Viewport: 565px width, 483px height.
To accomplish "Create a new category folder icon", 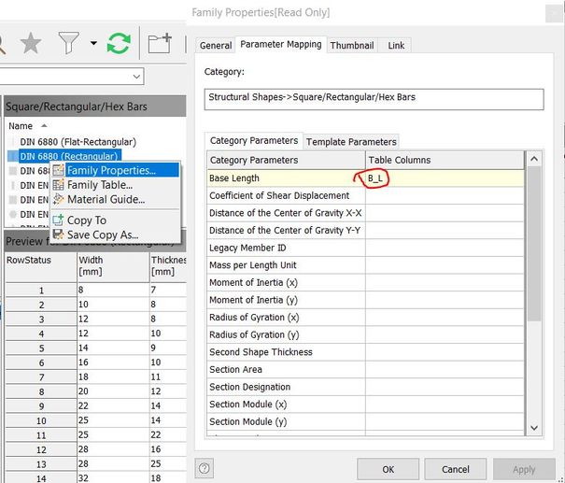I will 160,43.
